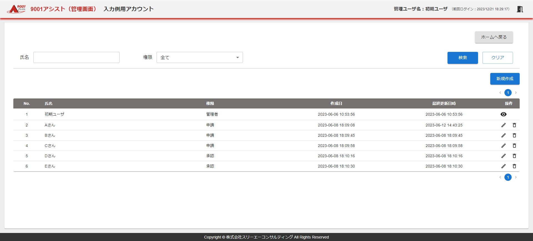This screenshot has height=241, width=533.
Task: Delete Eさん with the trash icon
Action: point(514,166)
